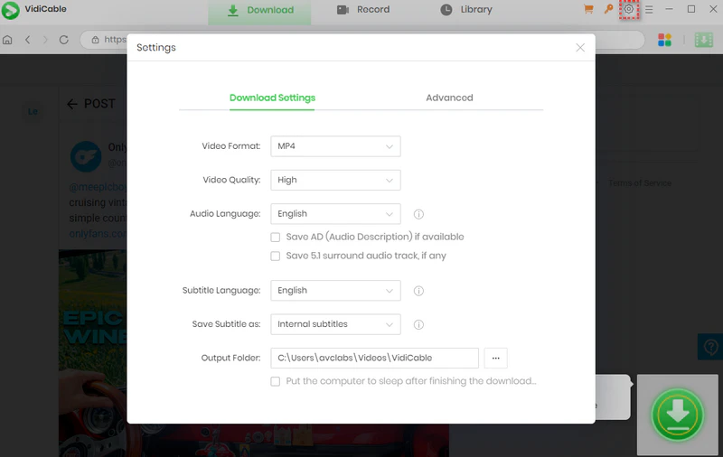The height and width of the screenshot is (457, 723).
Task: Open the Internal subtitles dropdown
Action: click(335, 324)
